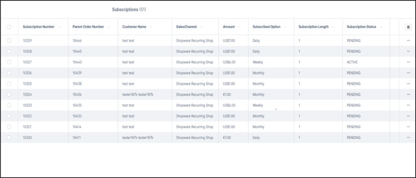
Task: Open actions menu for subscription 10323
Action: pyautogui.click(x=408, y=105)
